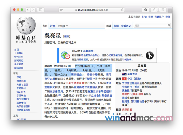183x135 pixels.
Task: Show all tabs overview icon
Action: click(x=162, y=10)
